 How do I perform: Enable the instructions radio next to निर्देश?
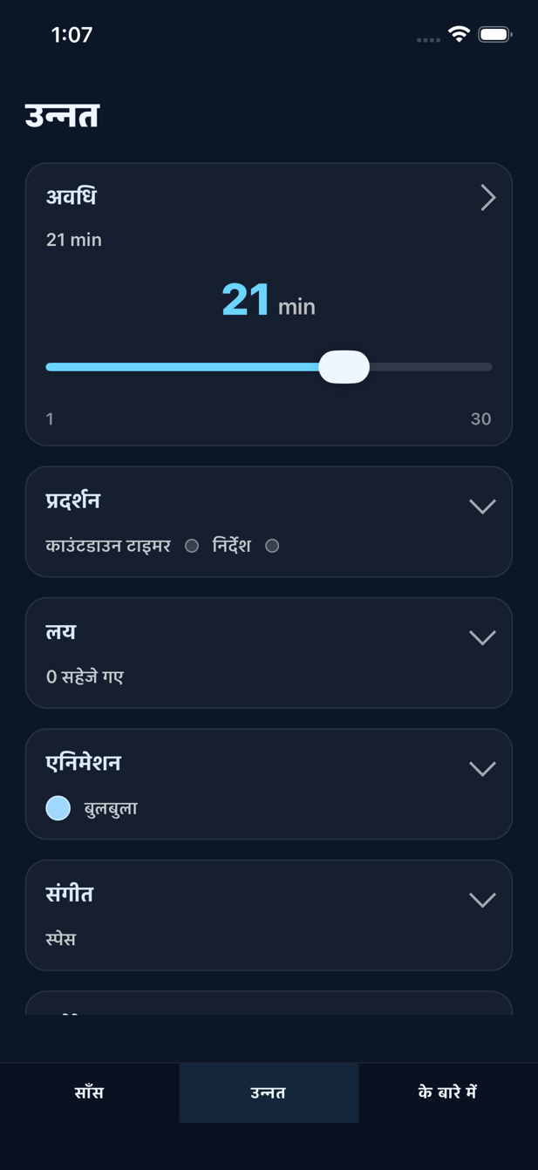point(272,546)
